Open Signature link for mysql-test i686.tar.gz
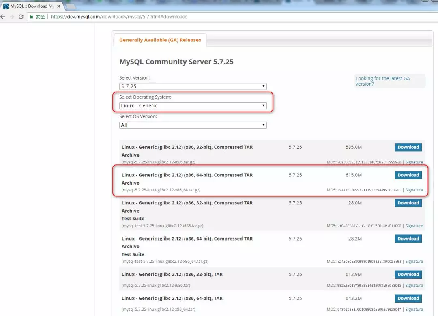 [x=414, y=226]
